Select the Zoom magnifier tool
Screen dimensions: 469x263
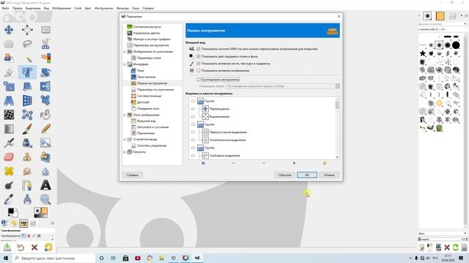(x=45, y=199)
